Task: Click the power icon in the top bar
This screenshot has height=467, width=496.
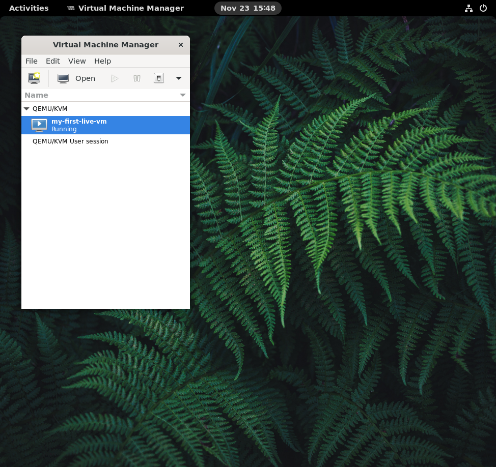Action: (483, 8)
